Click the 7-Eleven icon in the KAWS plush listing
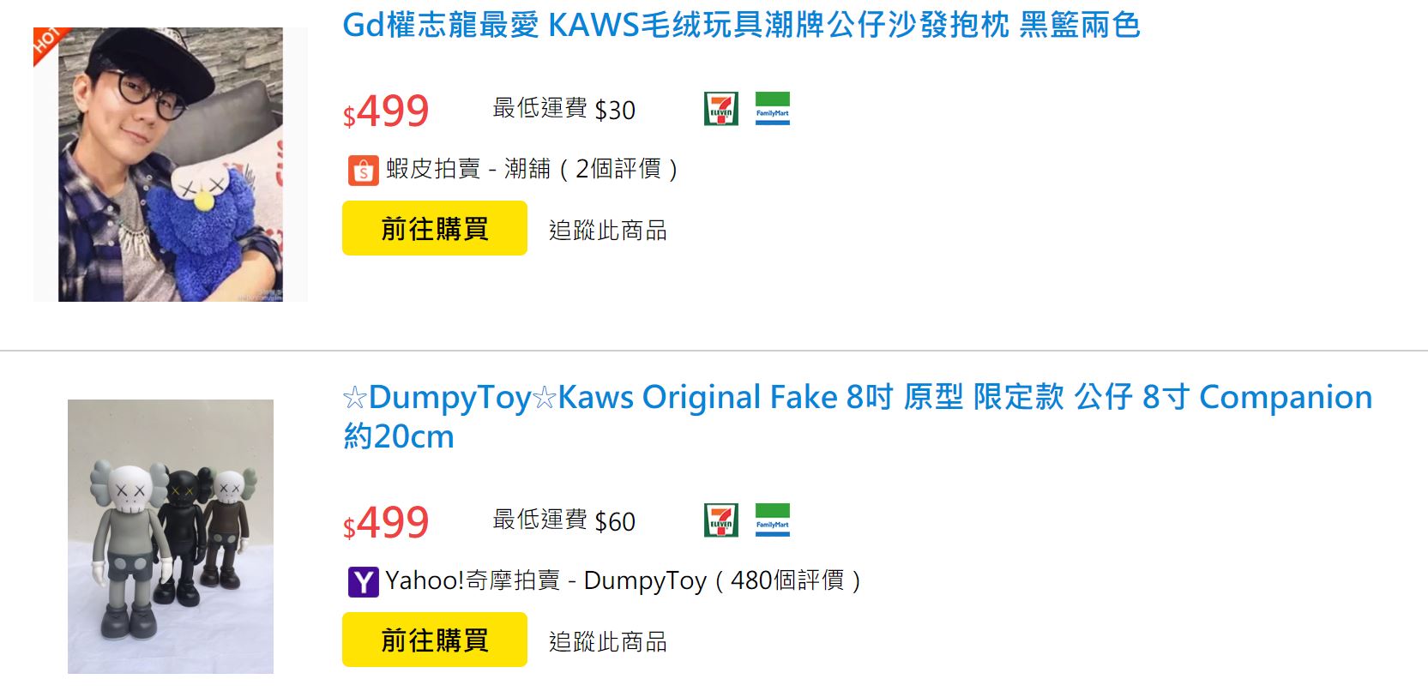This screenshot has width=1428, height=691. tap(720, 109)
